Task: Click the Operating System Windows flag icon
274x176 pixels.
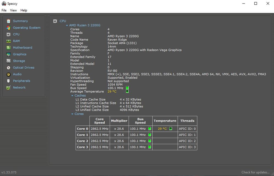Action: tap(8, 28)
